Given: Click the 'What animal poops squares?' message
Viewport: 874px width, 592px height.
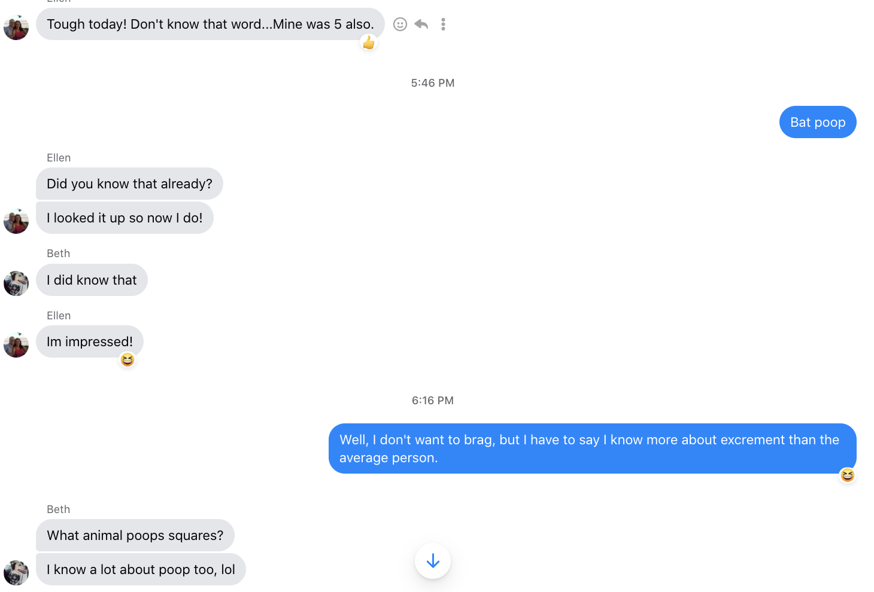Looking at the screenshot, I should 135,535.
